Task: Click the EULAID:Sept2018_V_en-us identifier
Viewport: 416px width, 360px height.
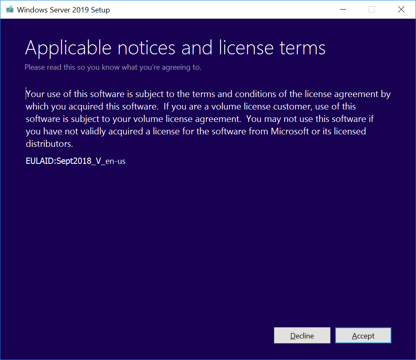Action: click(x=76, y=161)
